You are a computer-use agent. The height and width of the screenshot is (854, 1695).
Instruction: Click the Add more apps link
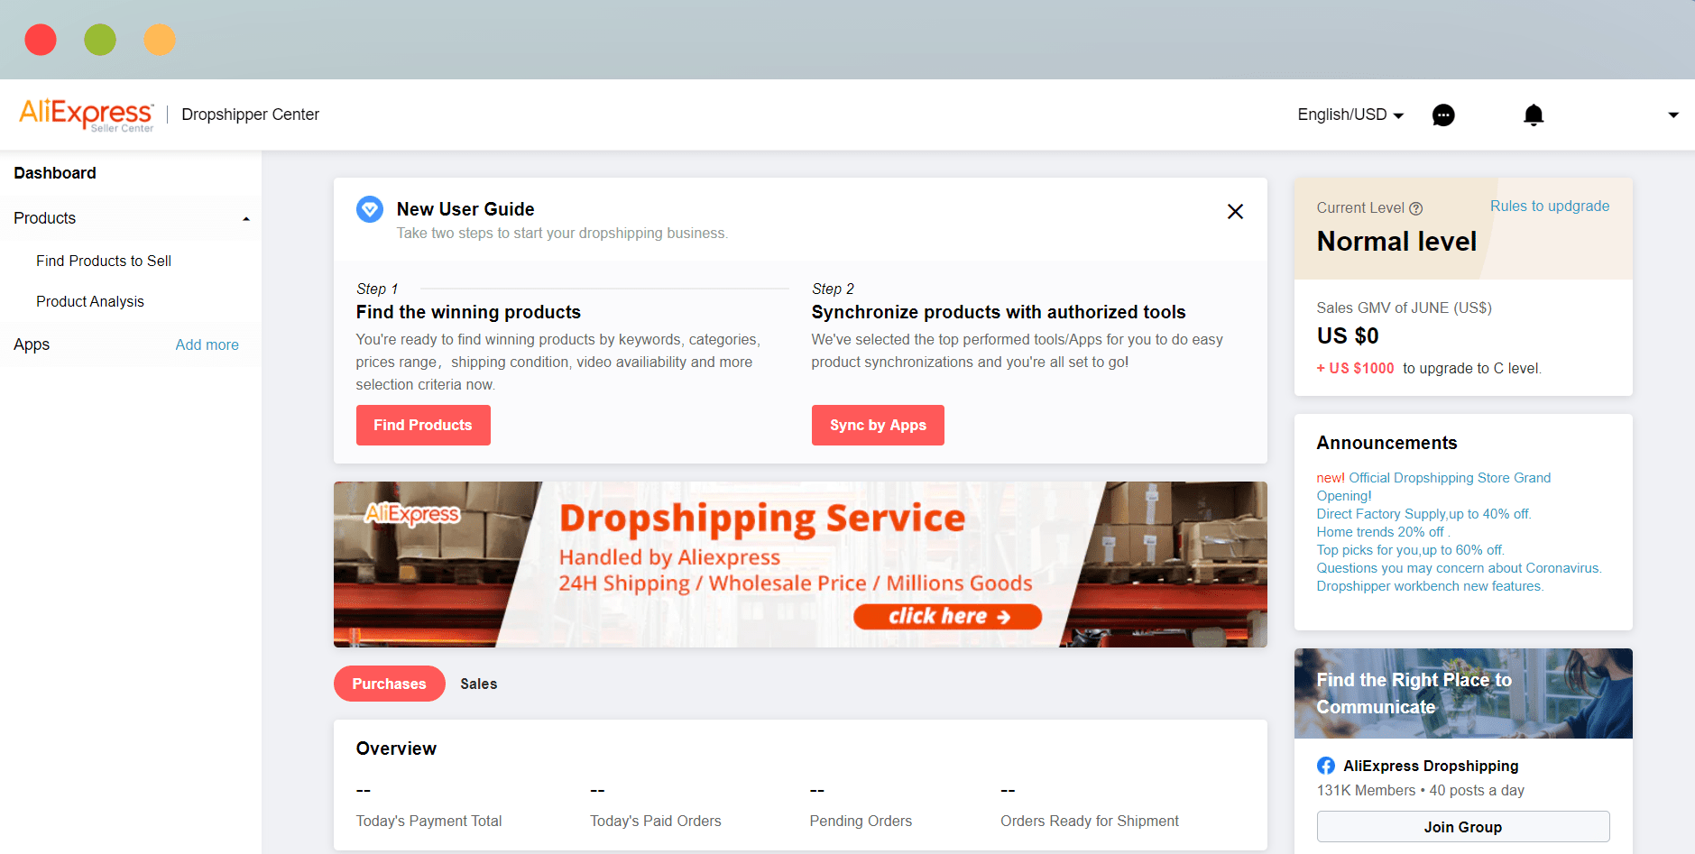(207, 344)
